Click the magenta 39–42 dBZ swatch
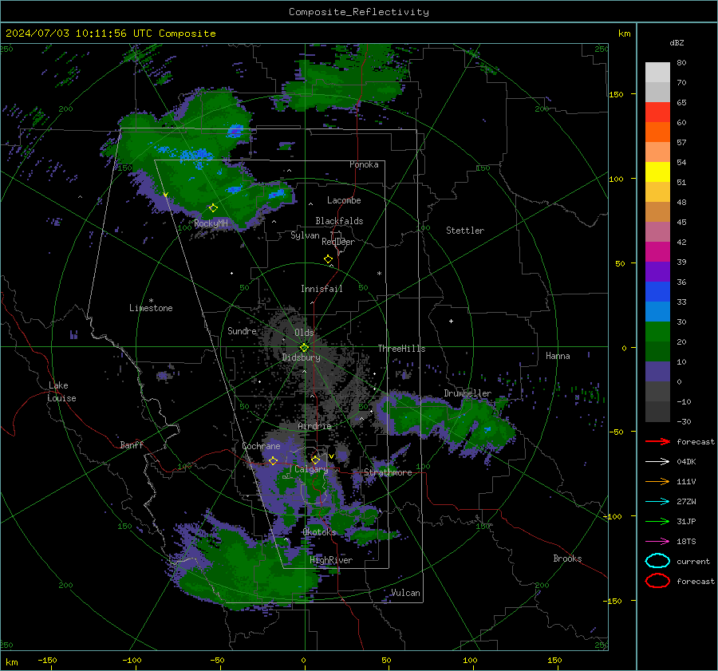 pos(657,251)
